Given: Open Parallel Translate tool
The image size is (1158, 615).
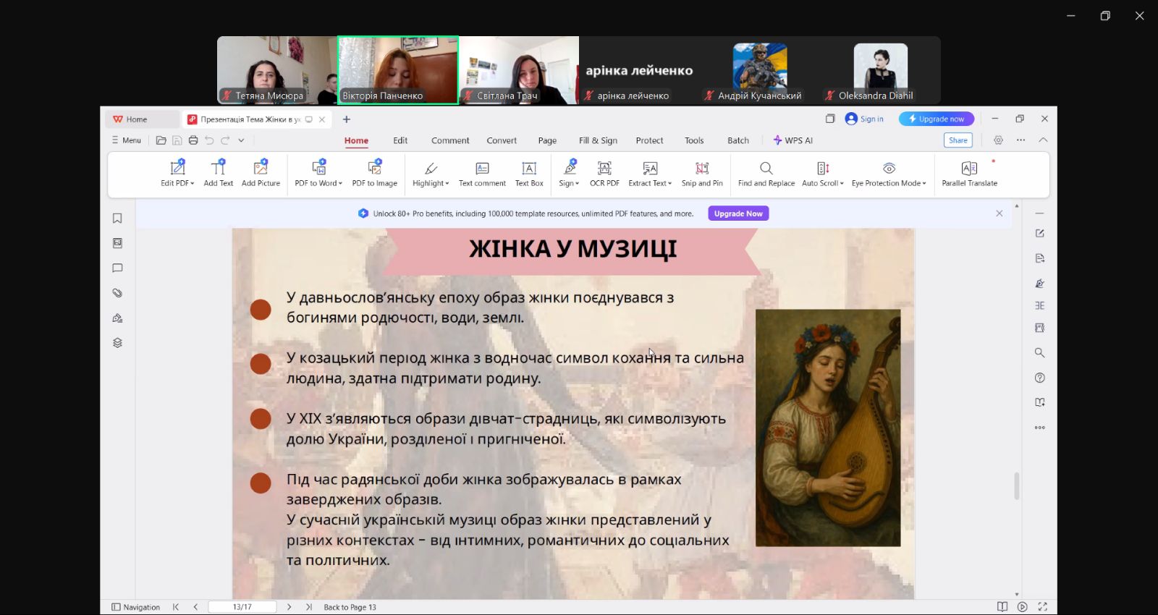Looking at the screenshot, I should 969,169.
